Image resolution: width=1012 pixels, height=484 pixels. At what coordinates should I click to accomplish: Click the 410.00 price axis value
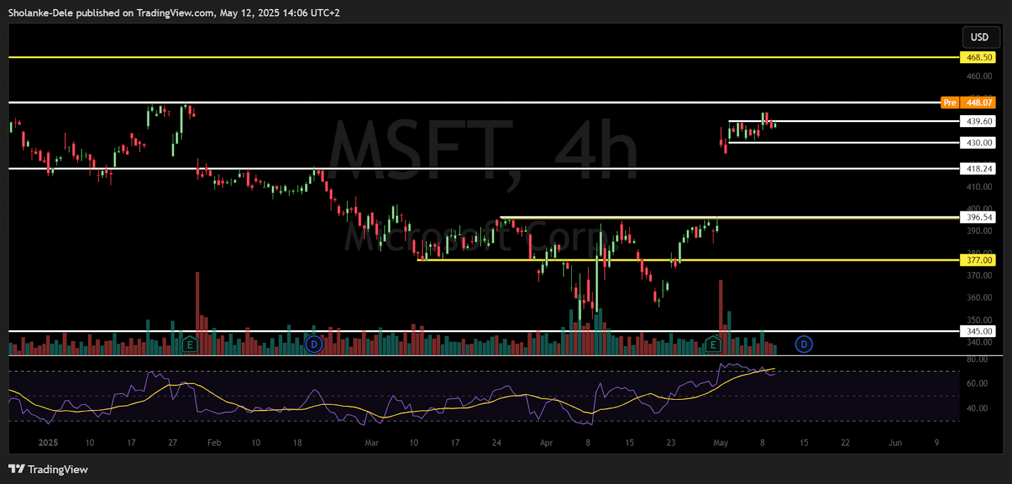tap(979, 187)
